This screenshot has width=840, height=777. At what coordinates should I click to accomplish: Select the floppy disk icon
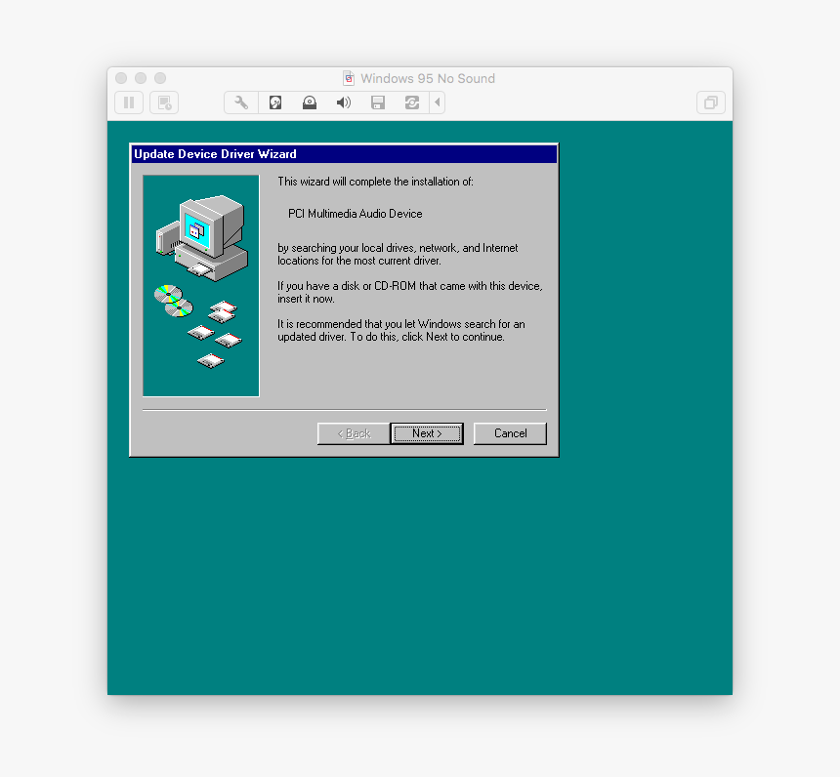tap(377, 102)
